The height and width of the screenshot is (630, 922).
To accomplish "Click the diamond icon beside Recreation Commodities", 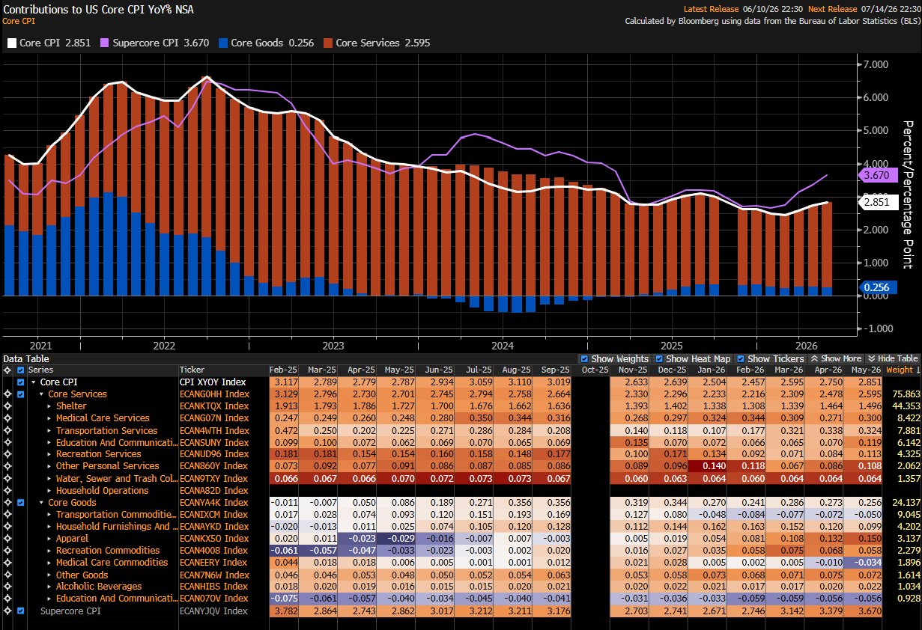I will [8, 551].
